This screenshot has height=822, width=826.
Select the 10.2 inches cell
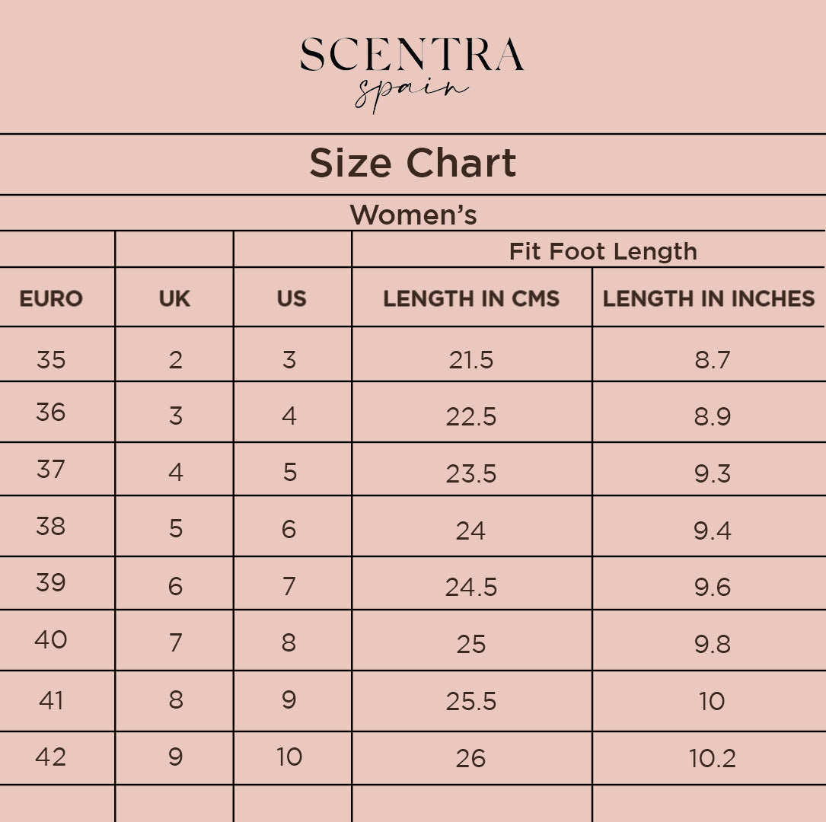[712, 758]
